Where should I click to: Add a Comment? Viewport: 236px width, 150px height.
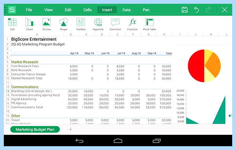pos(115,24)
